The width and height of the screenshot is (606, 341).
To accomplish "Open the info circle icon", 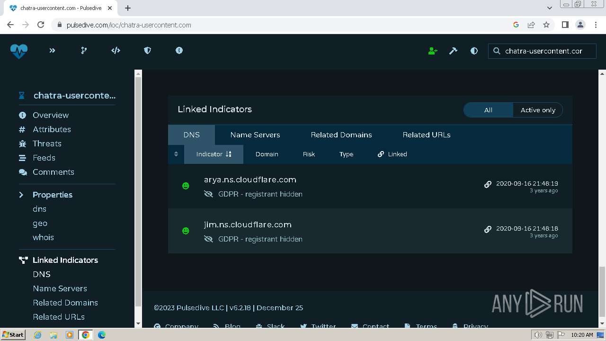I will click(179, 51).
